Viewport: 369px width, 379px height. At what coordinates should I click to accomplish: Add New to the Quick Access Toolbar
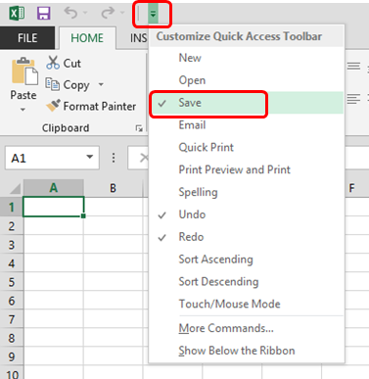247,58
